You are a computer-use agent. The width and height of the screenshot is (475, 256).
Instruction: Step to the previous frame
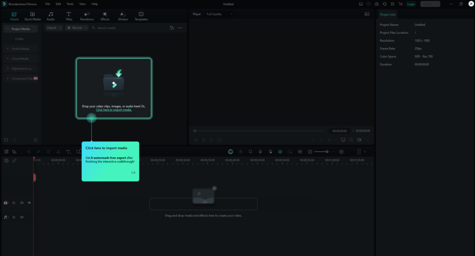click(x=196, y=140)
